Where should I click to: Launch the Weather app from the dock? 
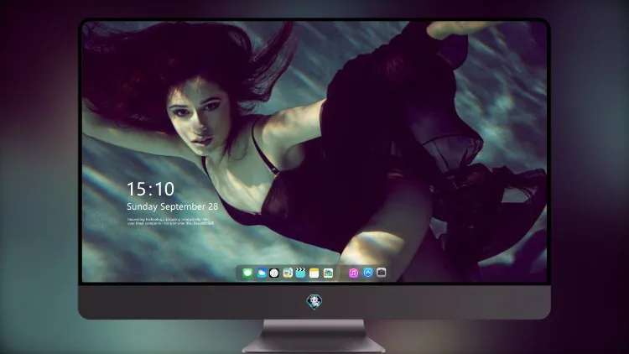(x=261, y=273)
